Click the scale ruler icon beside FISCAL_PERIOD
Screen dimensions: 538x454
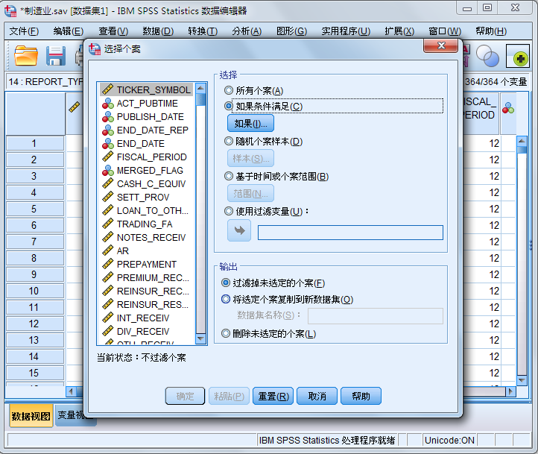tap(108, 157)
